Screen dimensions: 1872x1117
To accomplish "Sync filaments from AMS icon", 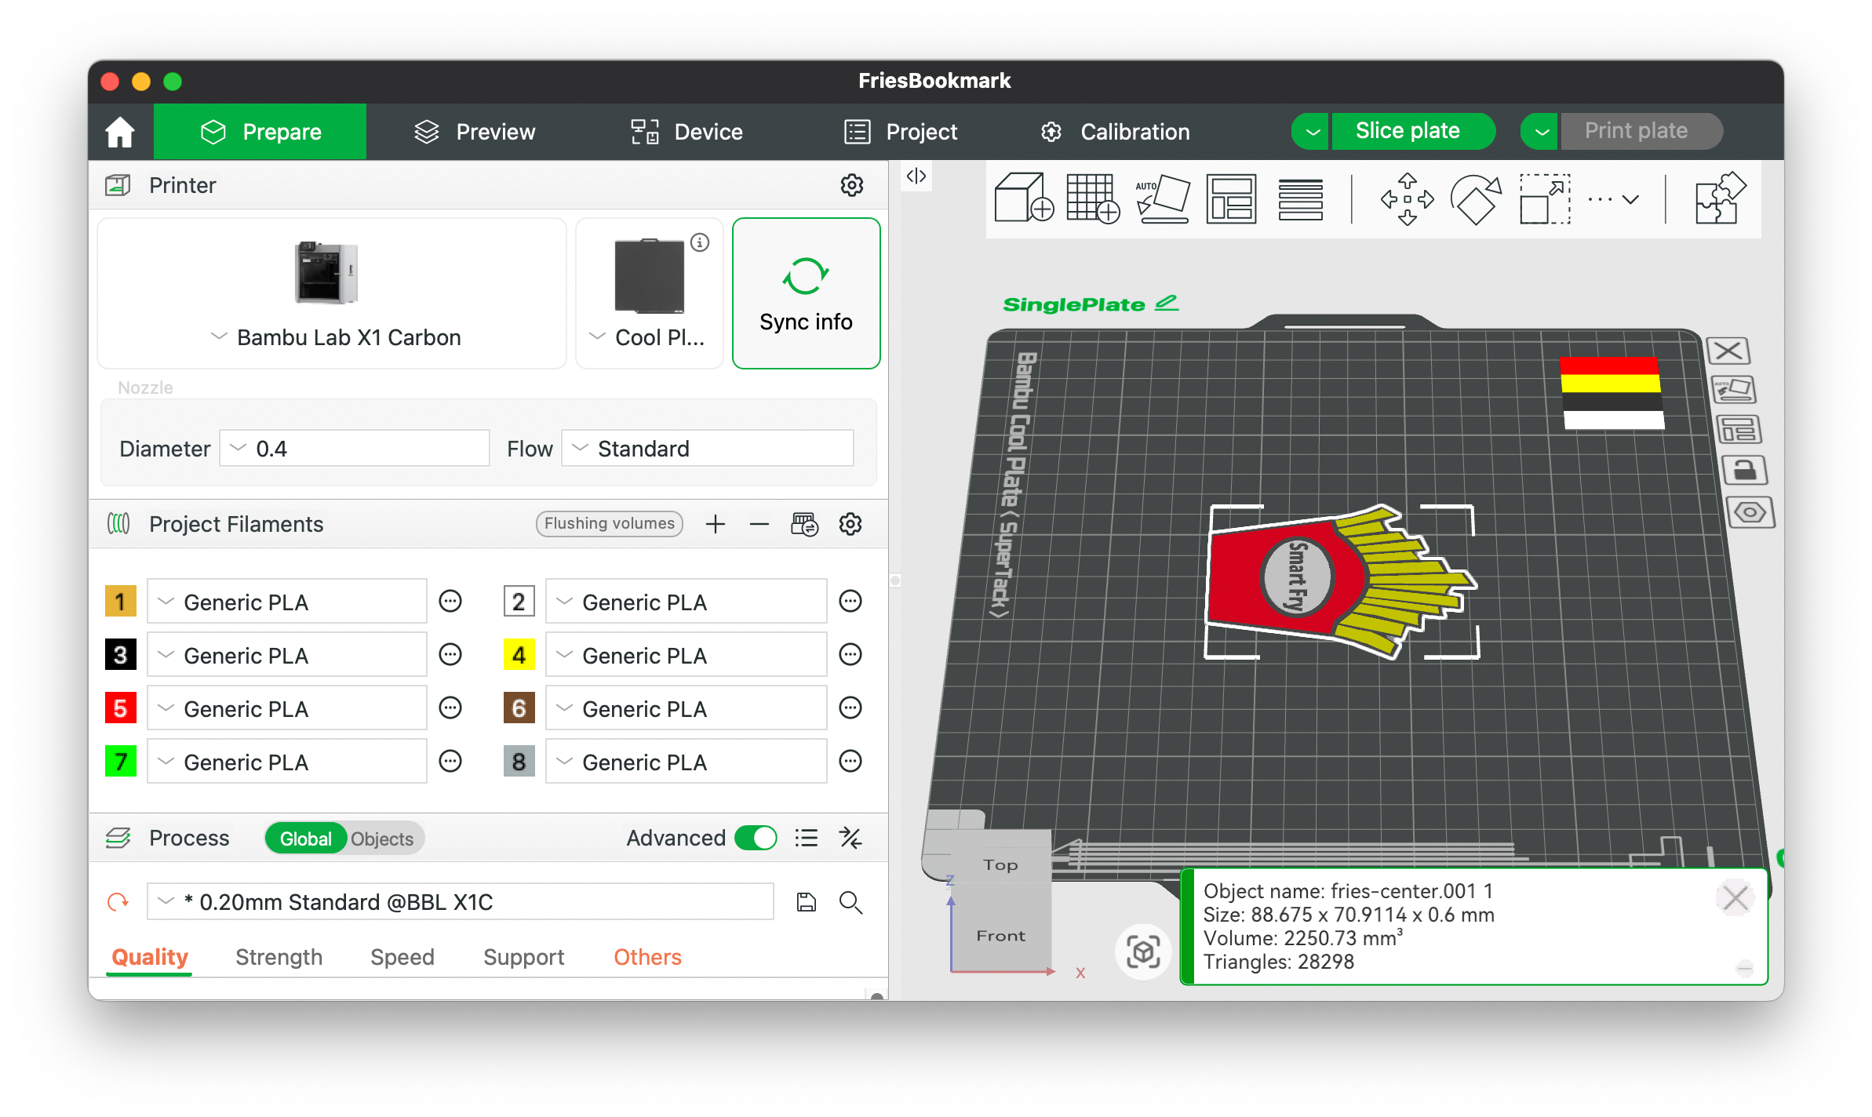I will [804, 524].
